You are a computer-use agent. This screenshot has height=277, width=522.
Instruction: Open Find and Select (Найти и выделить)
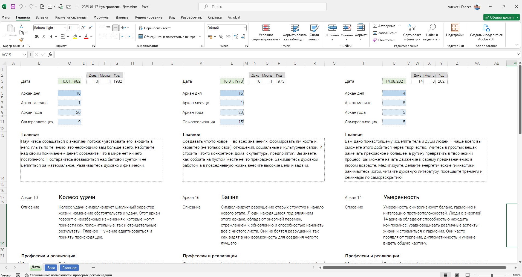(x=432, y=33)
